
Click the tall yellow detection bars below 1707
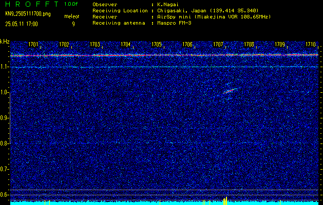(225, 201)
